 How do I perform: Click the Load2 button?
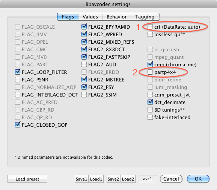pos(128,179)
